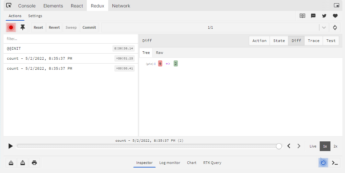Click the Reset button

click(x=38, y=27)
